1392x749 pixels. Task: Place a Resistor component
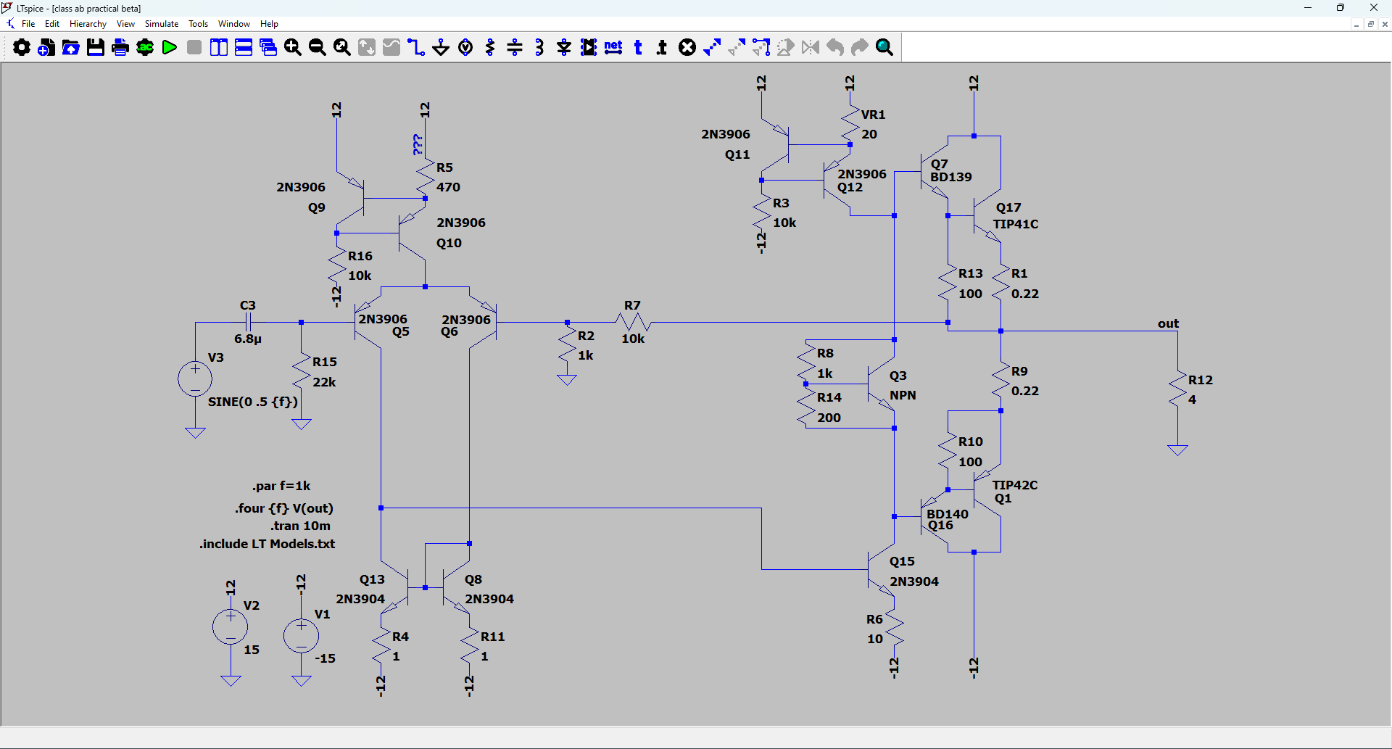pyautogui.click(x=491, y=48)
